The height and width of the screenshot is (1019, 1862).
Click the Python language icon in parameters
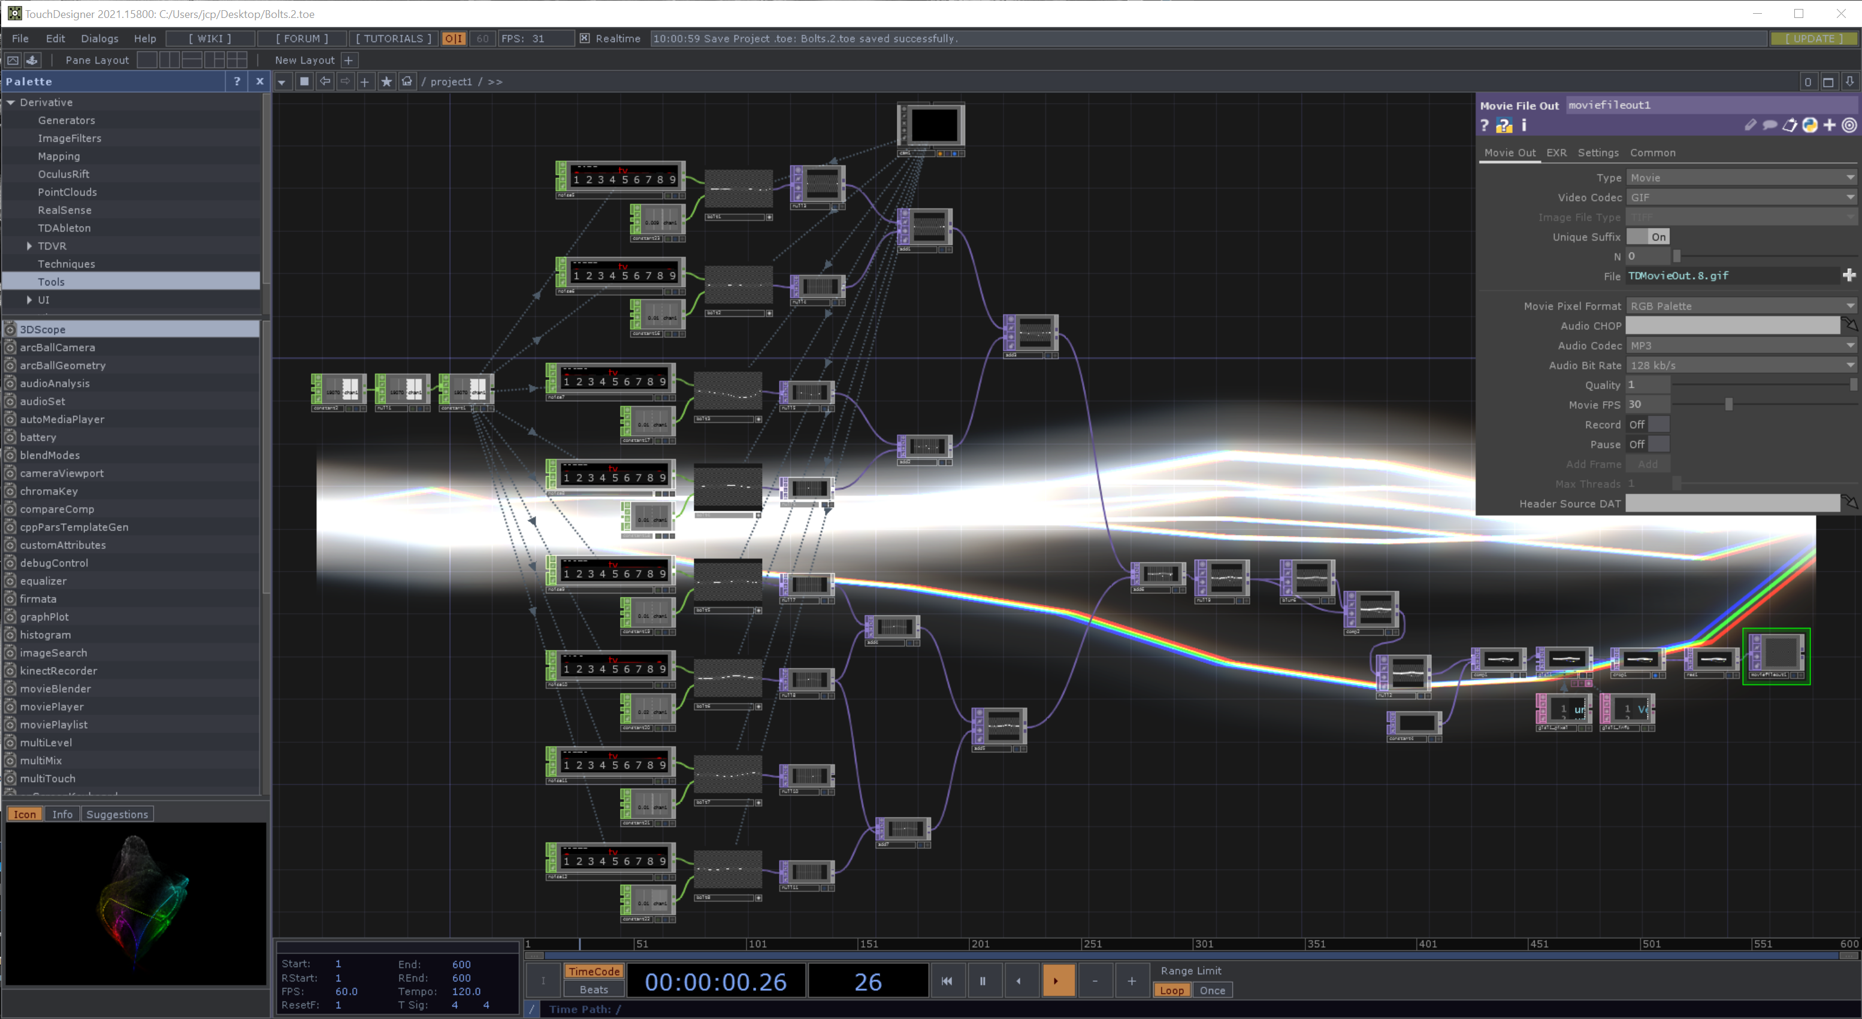pos(1809,126)
